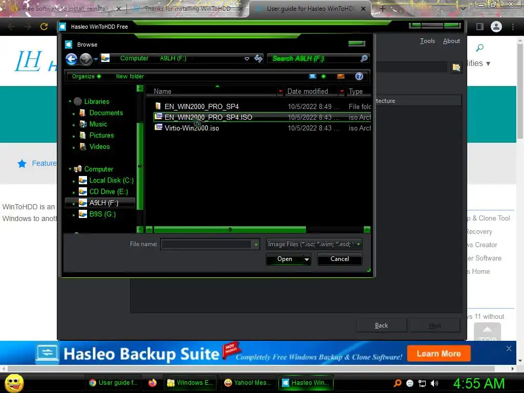The width and height of the screenshot is (524, 393).
Task: Open the Tools menu in WinToHDD
Action: click(x=427, y=41)
